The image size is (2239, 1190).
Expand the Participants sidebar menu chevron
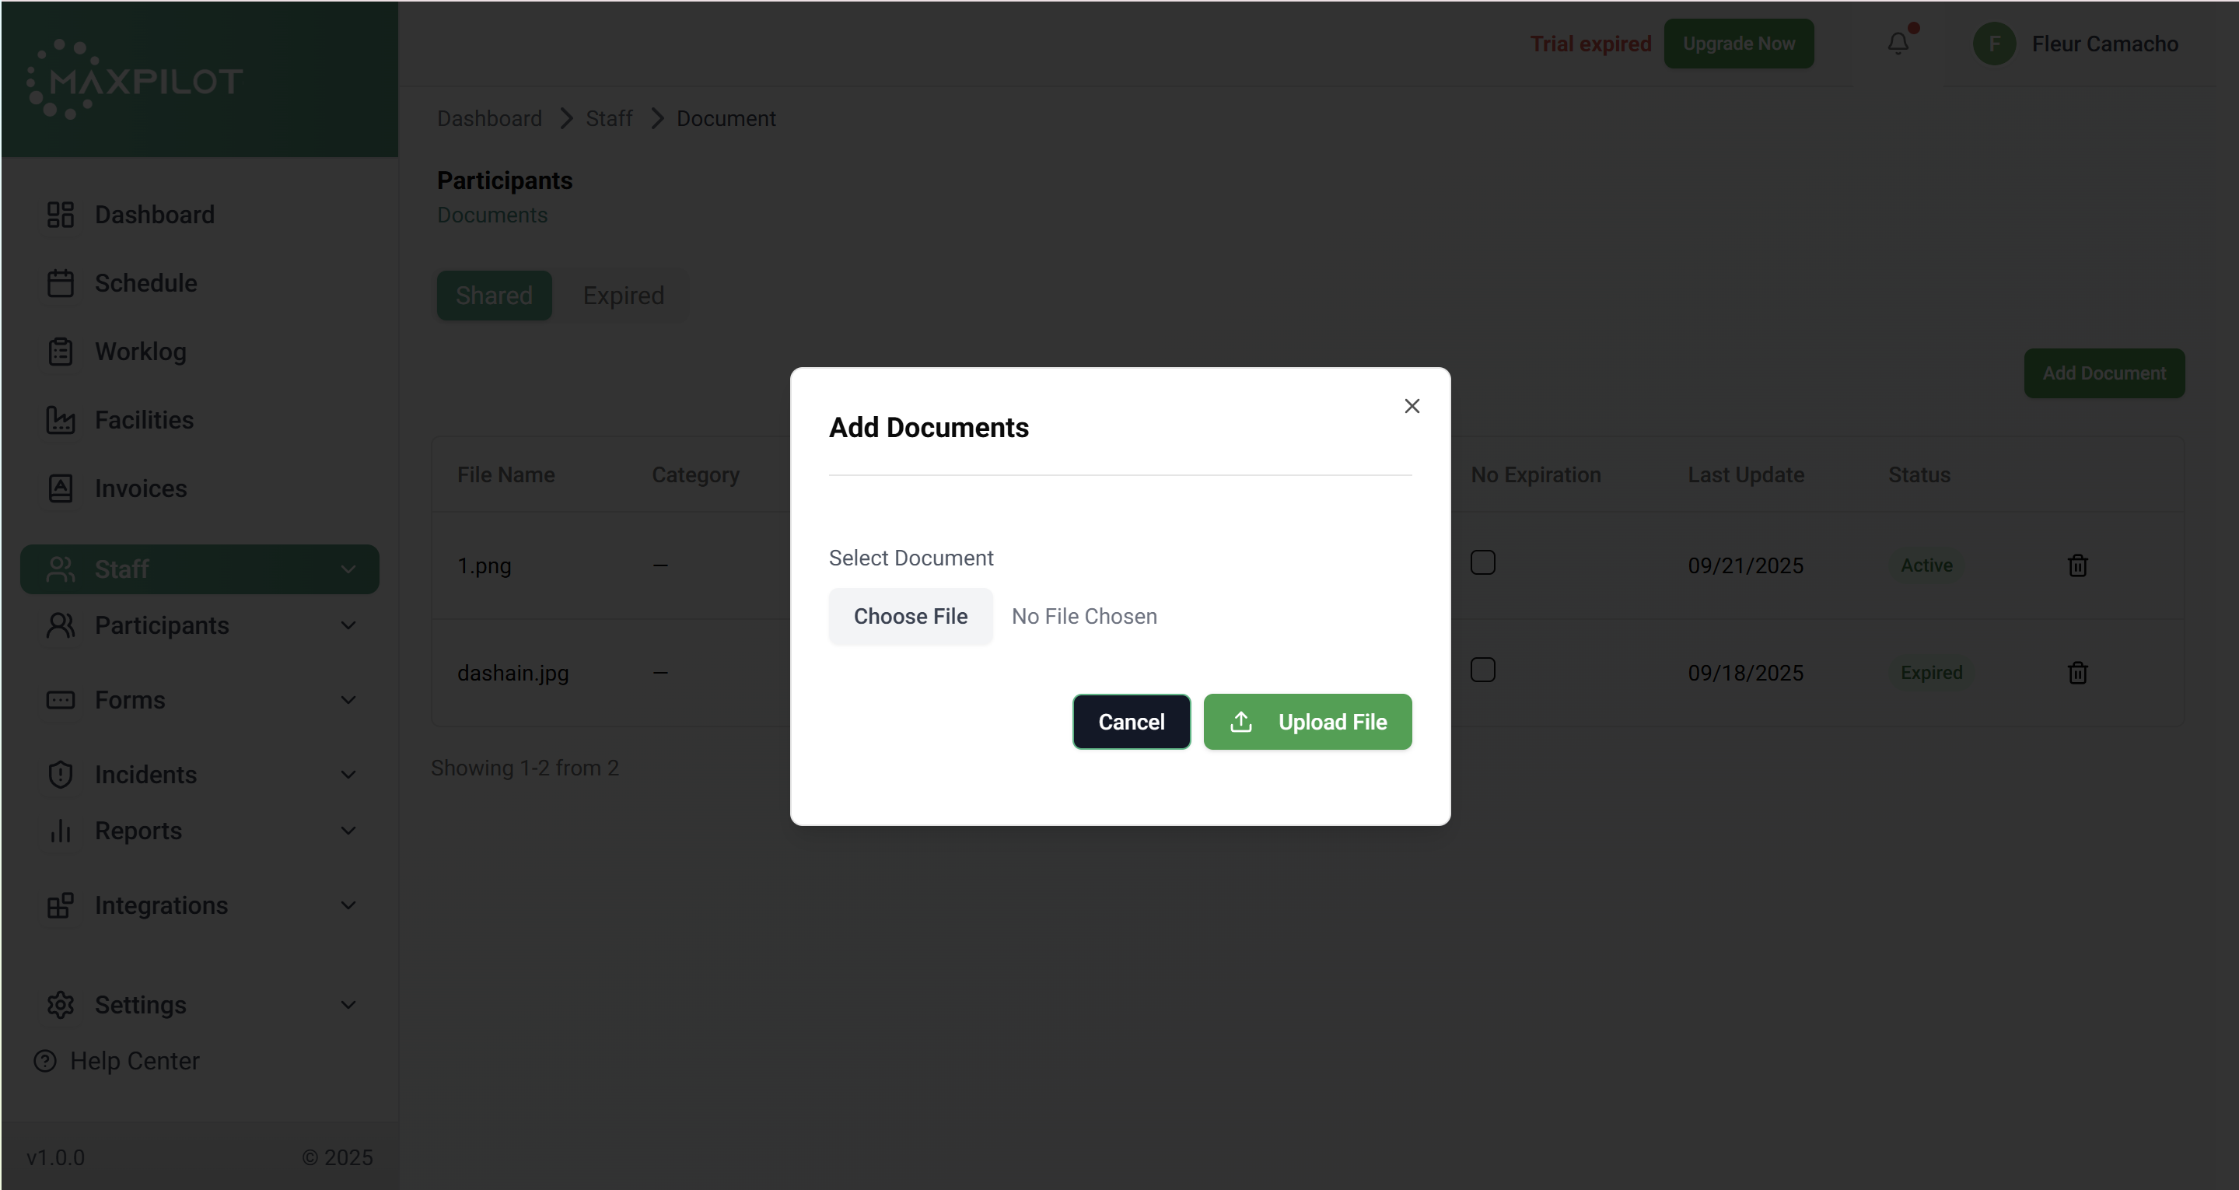pyautogui.click(x=348, y=626)
